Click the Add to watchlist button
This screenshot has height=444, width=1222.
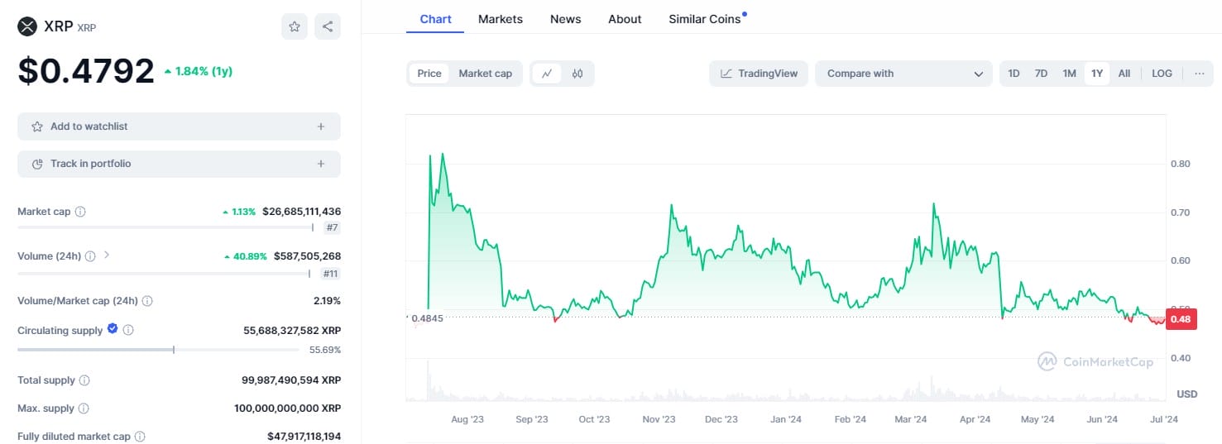point(179,127)
